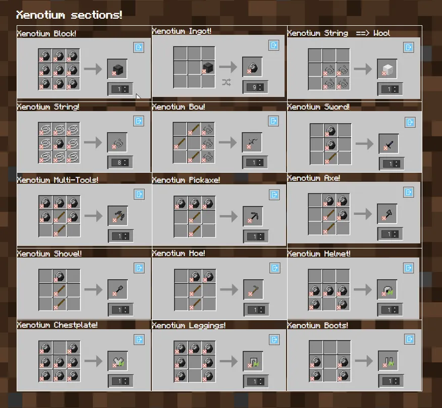Select the Xenotium Sword output slot
Screen dimensions: 442x408
point(389,144)
